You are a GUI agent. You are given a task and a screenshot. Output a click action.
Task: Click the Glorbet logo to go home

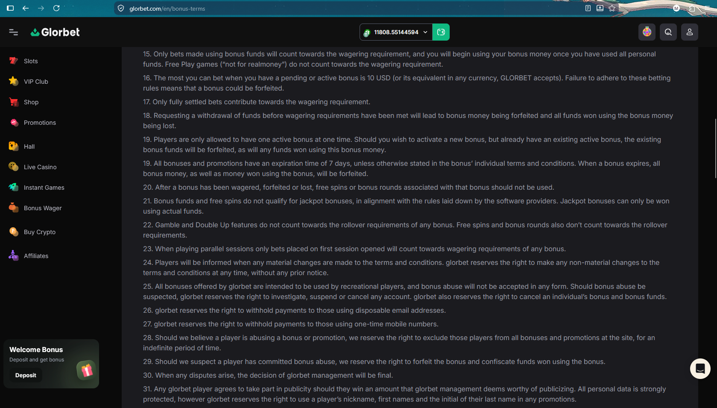click(x=55, y=32)
